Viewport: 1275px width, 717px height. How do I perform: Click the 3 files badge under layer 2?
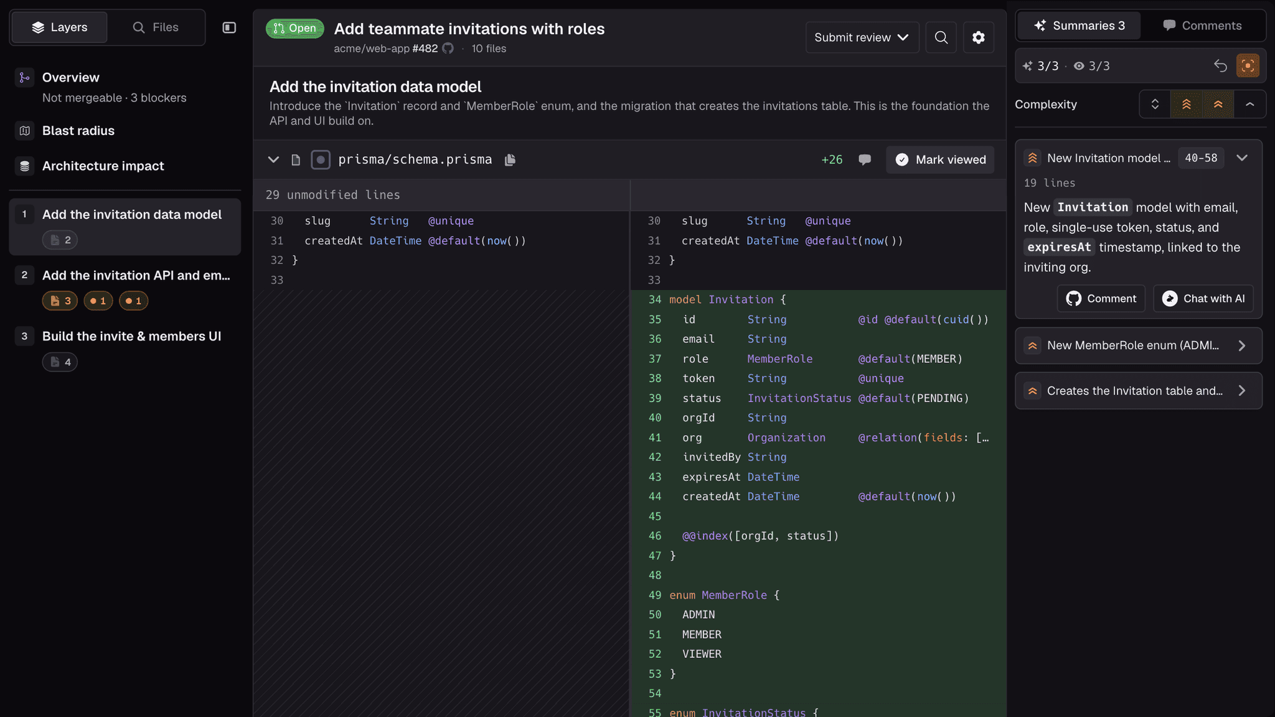[x=60, y=301]
